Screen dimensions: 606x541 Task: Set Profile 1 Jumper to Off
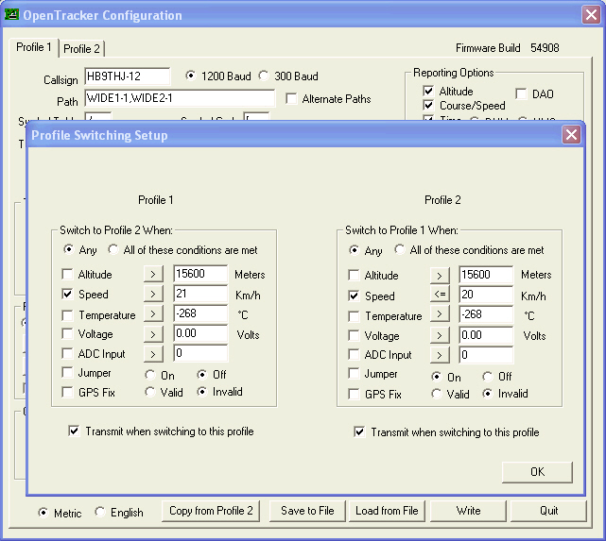(212, 374)
